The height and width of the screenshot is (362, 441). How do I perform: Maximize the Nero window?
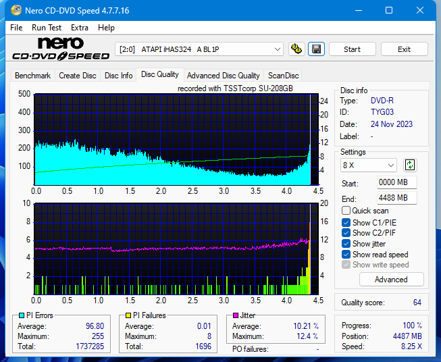pyautogui.click(x=389, y=10)
